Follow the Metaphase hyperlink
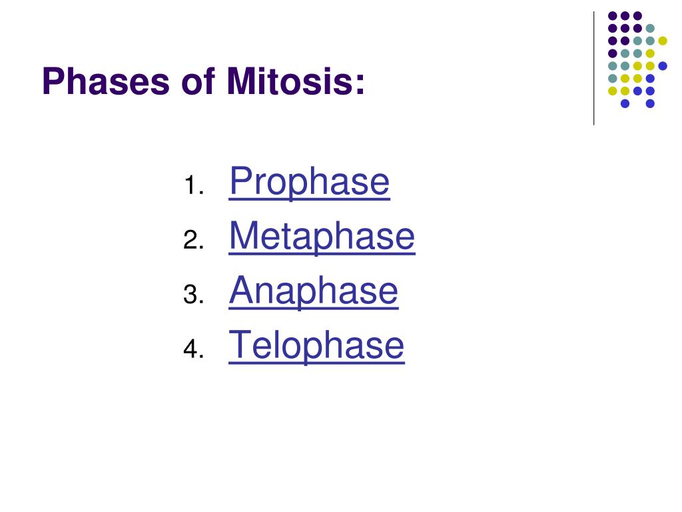This screenshot has width=682, height=512. (x=322, y=236)
